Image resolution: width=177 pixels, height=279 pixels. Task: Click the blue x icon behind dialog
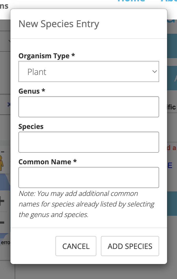coord(9,104)
